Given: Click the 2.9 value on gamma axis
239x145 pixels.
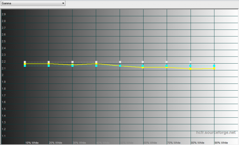Looking at the screenshot, I should point(4,14).
